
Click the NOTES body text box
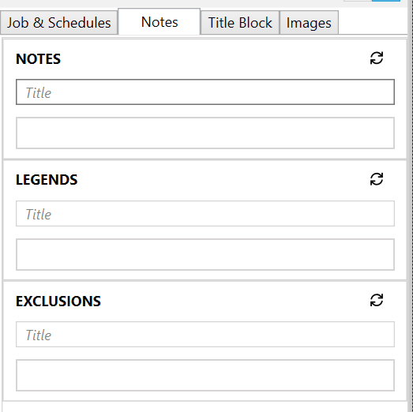[x=205, y=133]
